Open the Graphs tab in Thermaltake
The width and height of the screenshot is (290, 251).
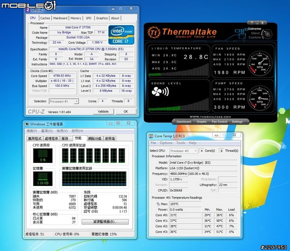coord(201,122)
